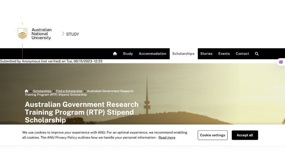The height and width of the screenshot is (168, 285).
Task: Open the Stories menu item
Action: pos(206,54)
